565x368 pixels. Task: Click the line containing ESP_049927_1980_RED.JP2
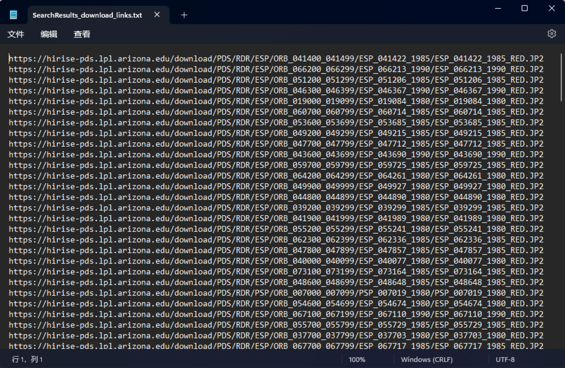(x=276, y=186)
